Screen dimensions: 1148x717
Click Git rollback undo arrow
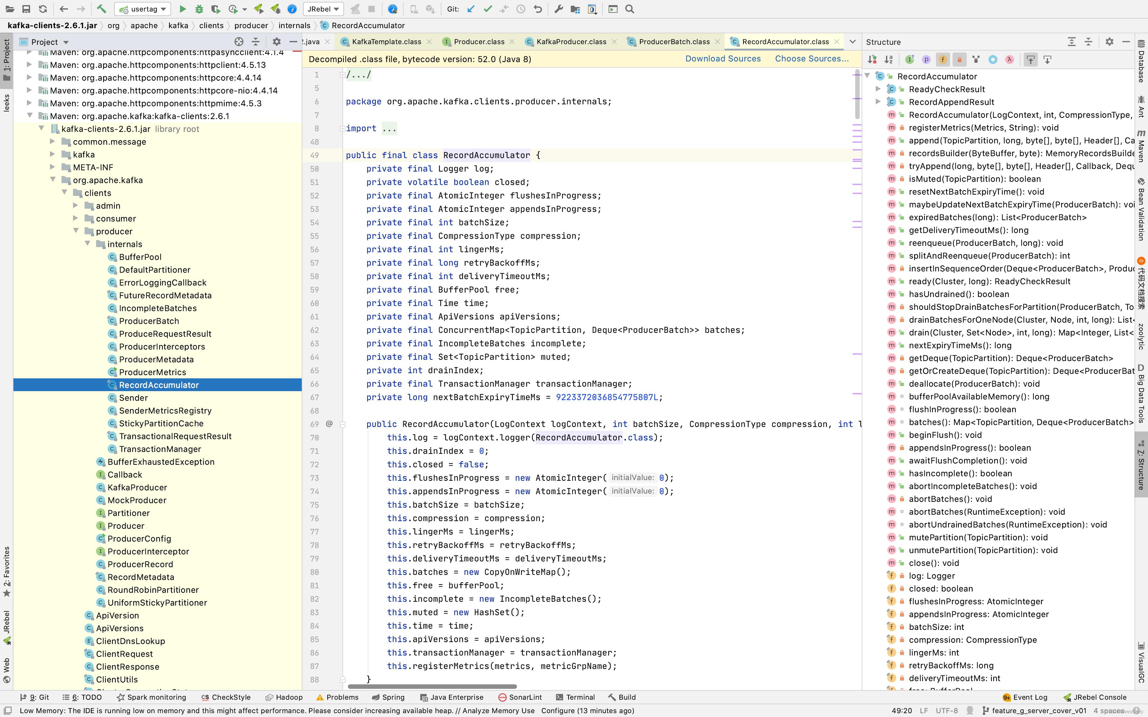537,9
